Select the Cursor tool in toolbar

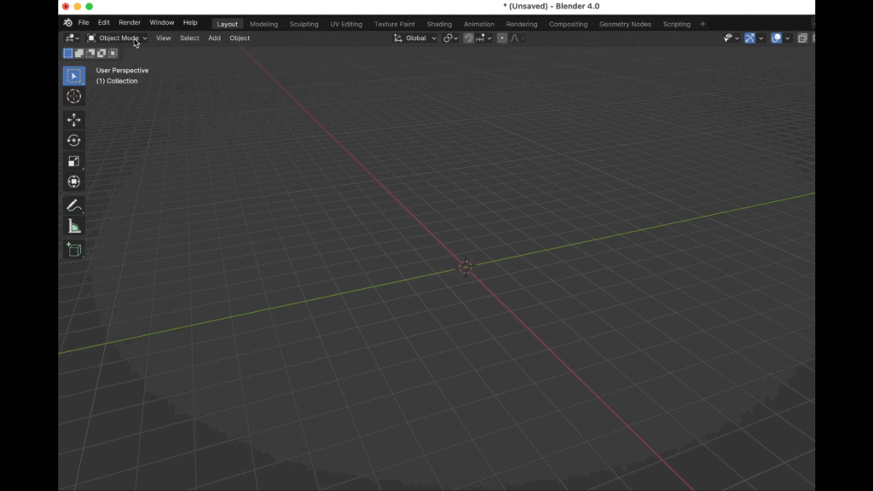click(x=74, y=97)
